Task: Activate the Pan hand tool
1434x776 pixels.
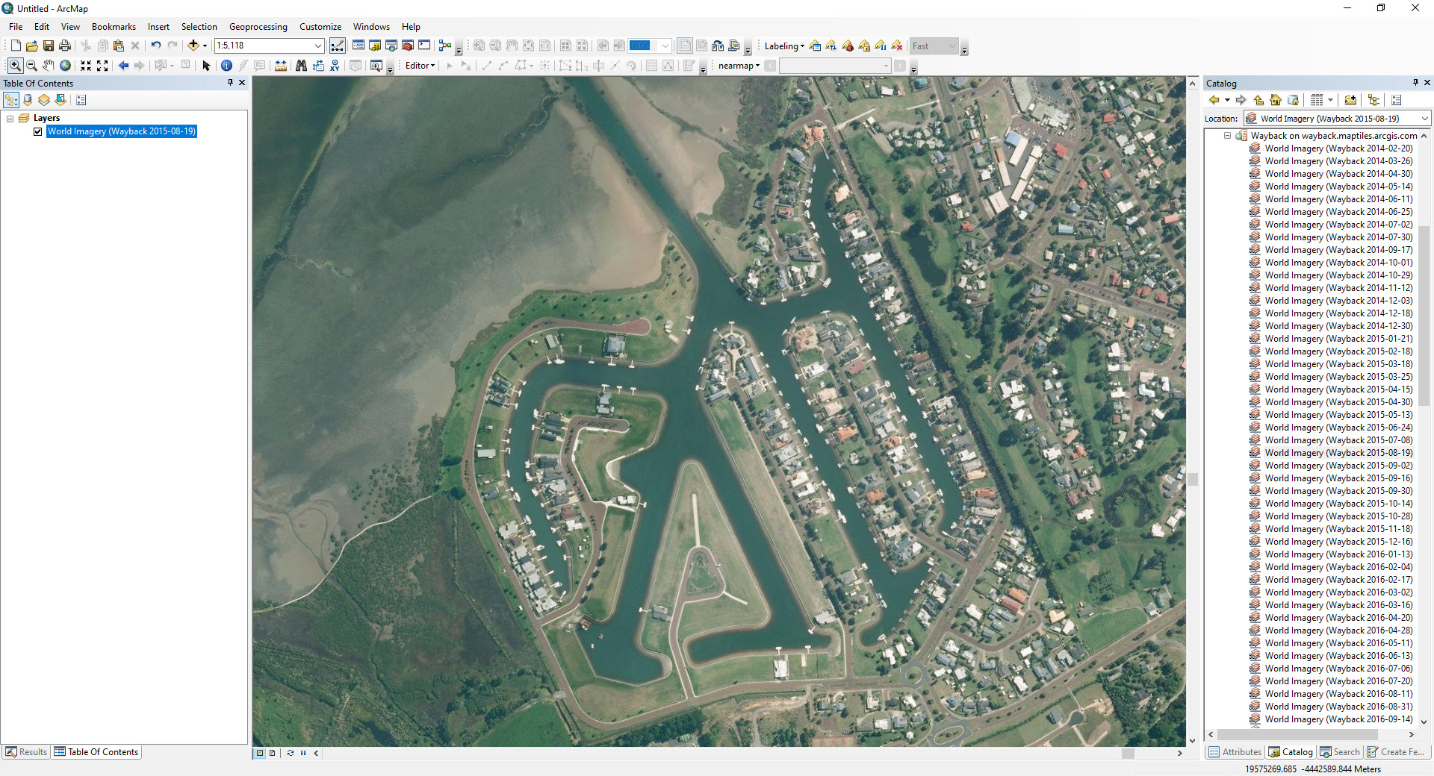Action: tap(49, 66)
